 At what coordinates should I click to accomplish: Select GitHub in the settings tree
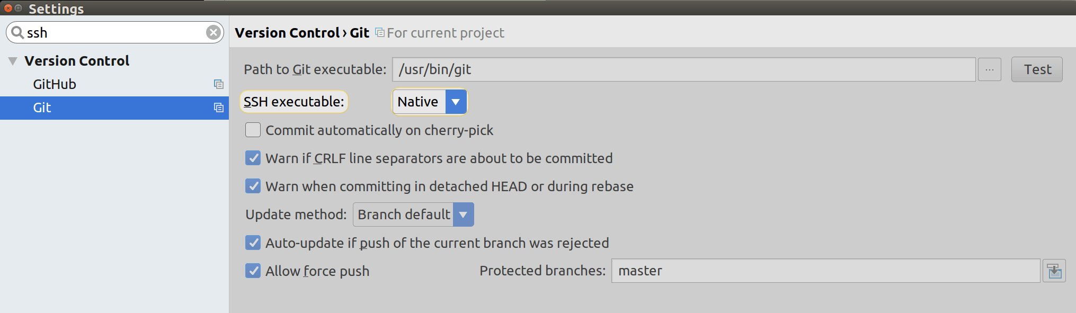tap(55, 84)
